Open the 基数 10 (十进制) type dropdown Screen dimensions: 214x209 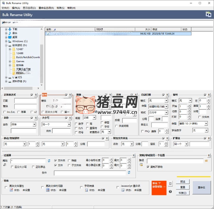(x=193, y=124)
